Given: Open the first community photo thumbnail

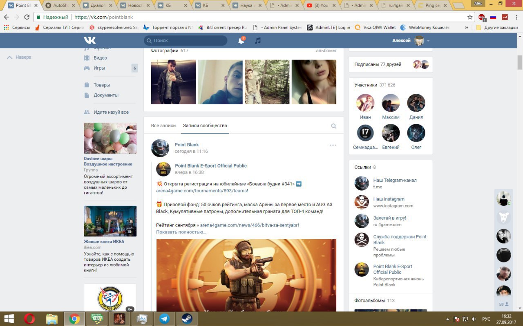Looking at the screenshot, I should (x=173, y=82).
